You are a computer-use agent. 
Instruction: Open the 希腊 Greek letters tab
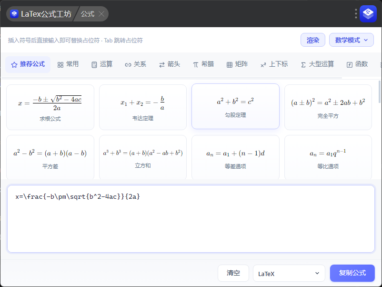point(203,64)
